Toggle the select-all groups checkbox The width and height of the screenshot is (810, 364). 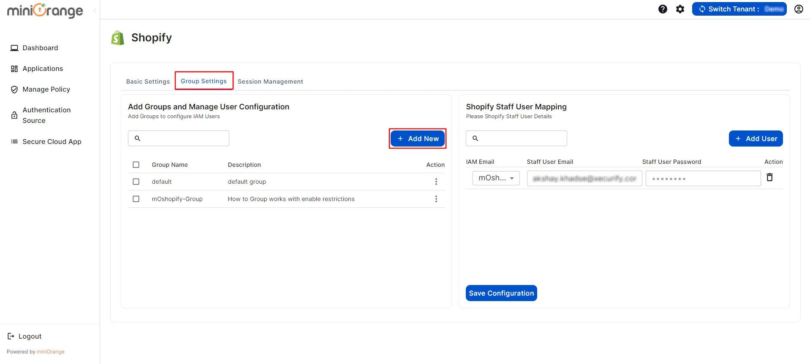(x=136, y=165)
